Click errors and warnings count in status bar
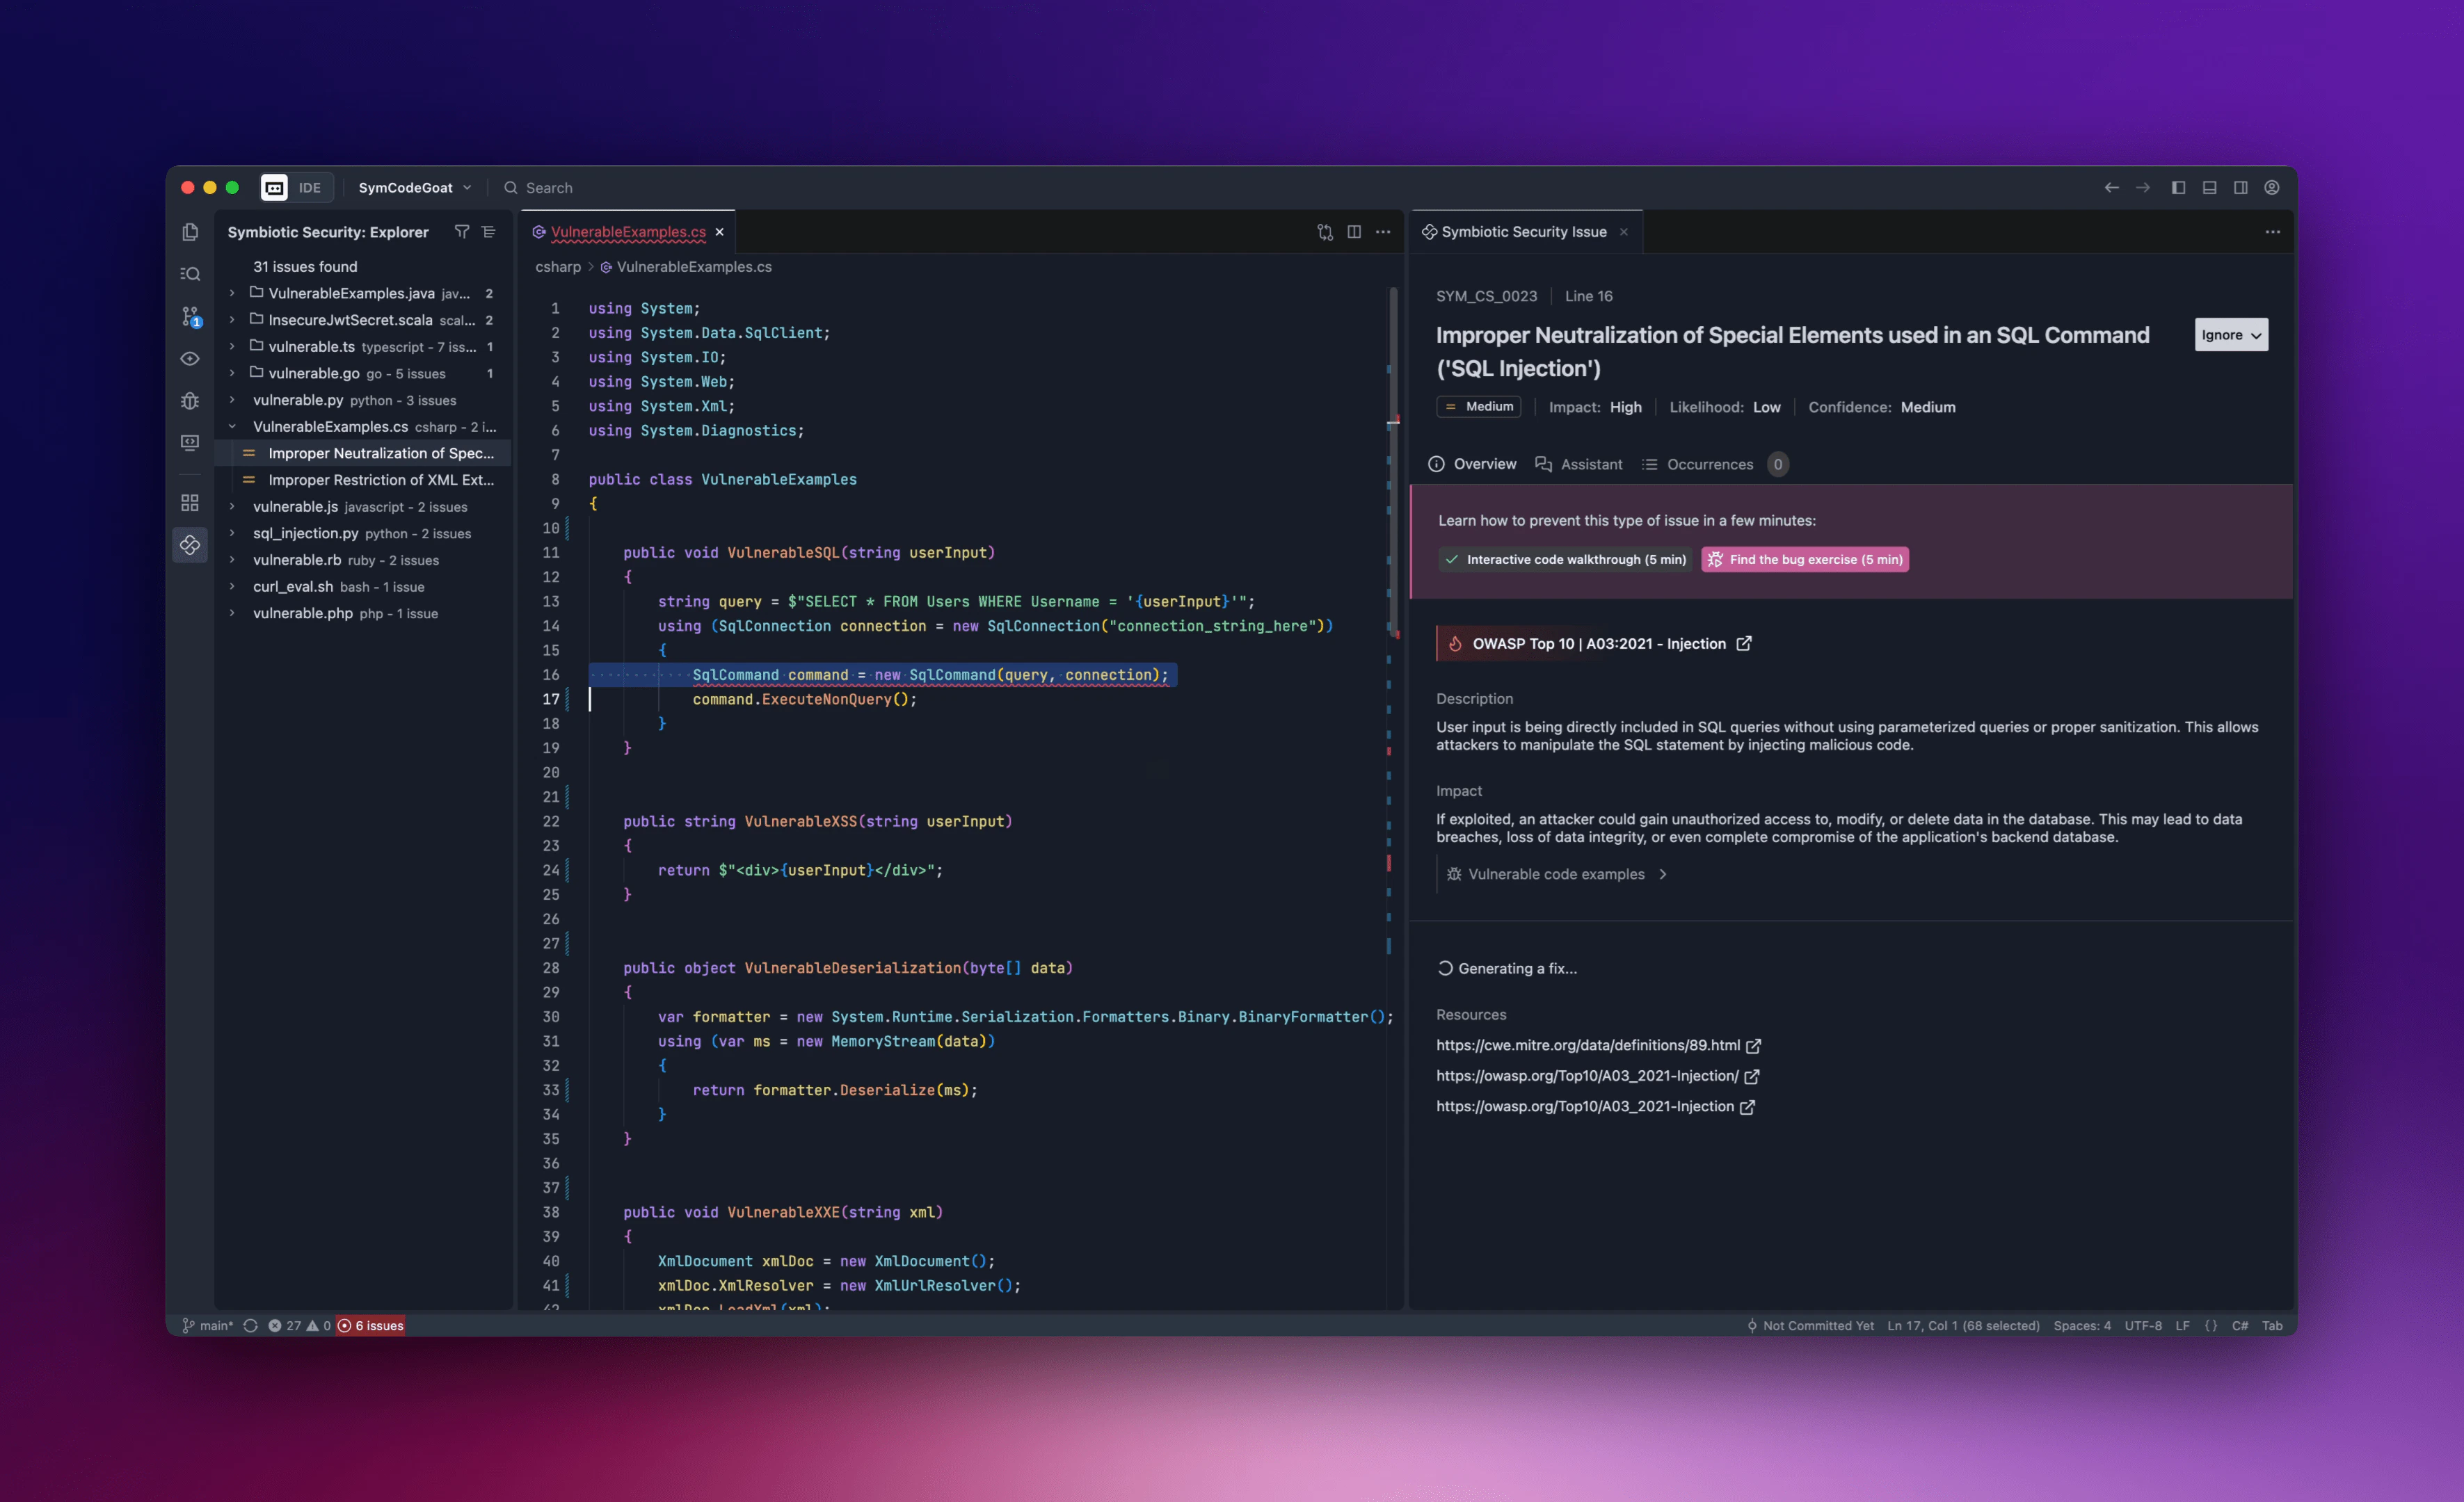 point(299,1325)
